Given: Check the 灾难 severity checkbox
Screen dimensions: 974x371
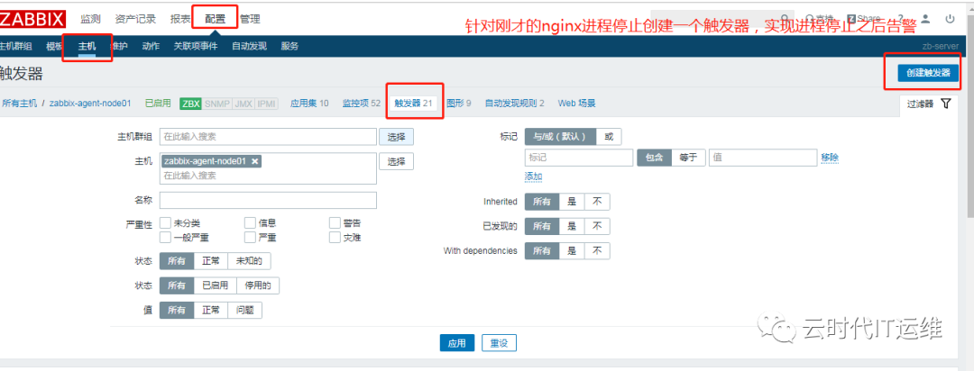Looking at the screenshot, I should [x=335, y=237].
